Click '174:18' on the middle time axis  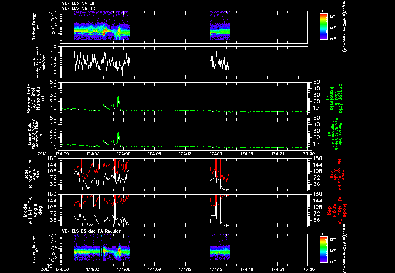pos(246,153)
